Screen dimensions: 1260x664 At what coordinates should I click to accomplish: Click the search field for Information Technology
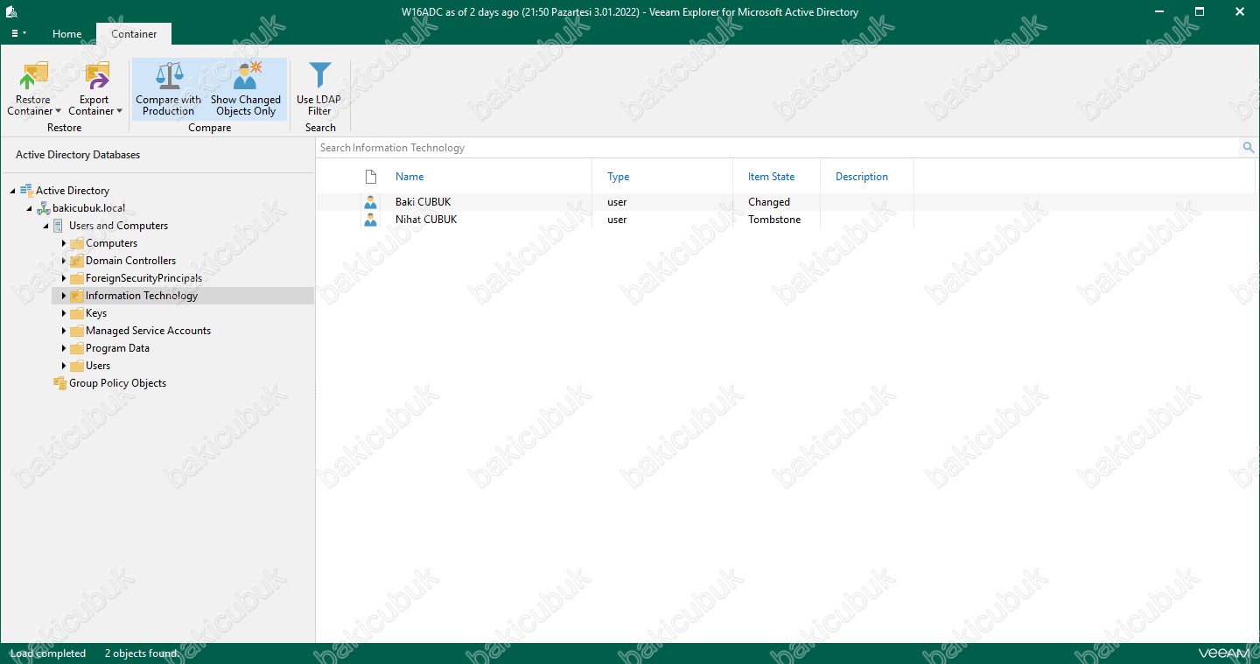tap(778, 148)
